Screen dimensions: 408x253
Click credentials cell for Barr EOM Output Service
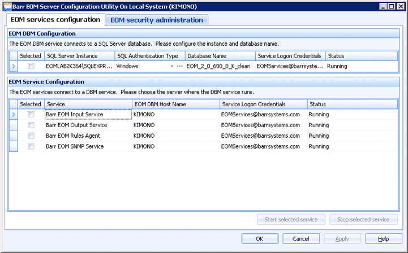(263, 125)
